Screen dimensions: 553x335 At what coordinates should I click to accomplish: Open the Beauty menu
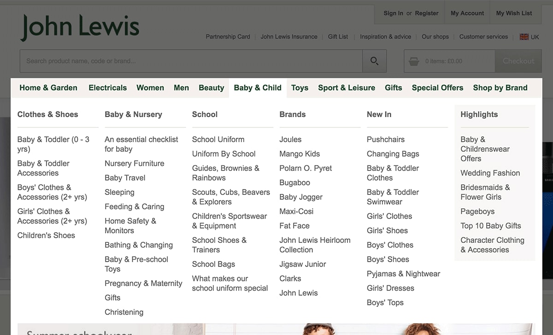[x=212, y=88]
